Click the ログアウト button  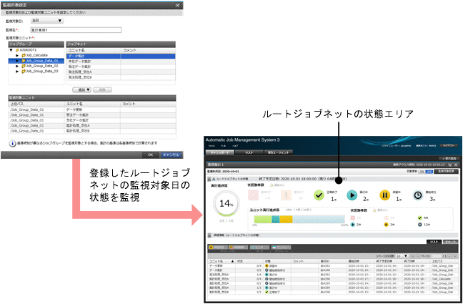[449, 146]
